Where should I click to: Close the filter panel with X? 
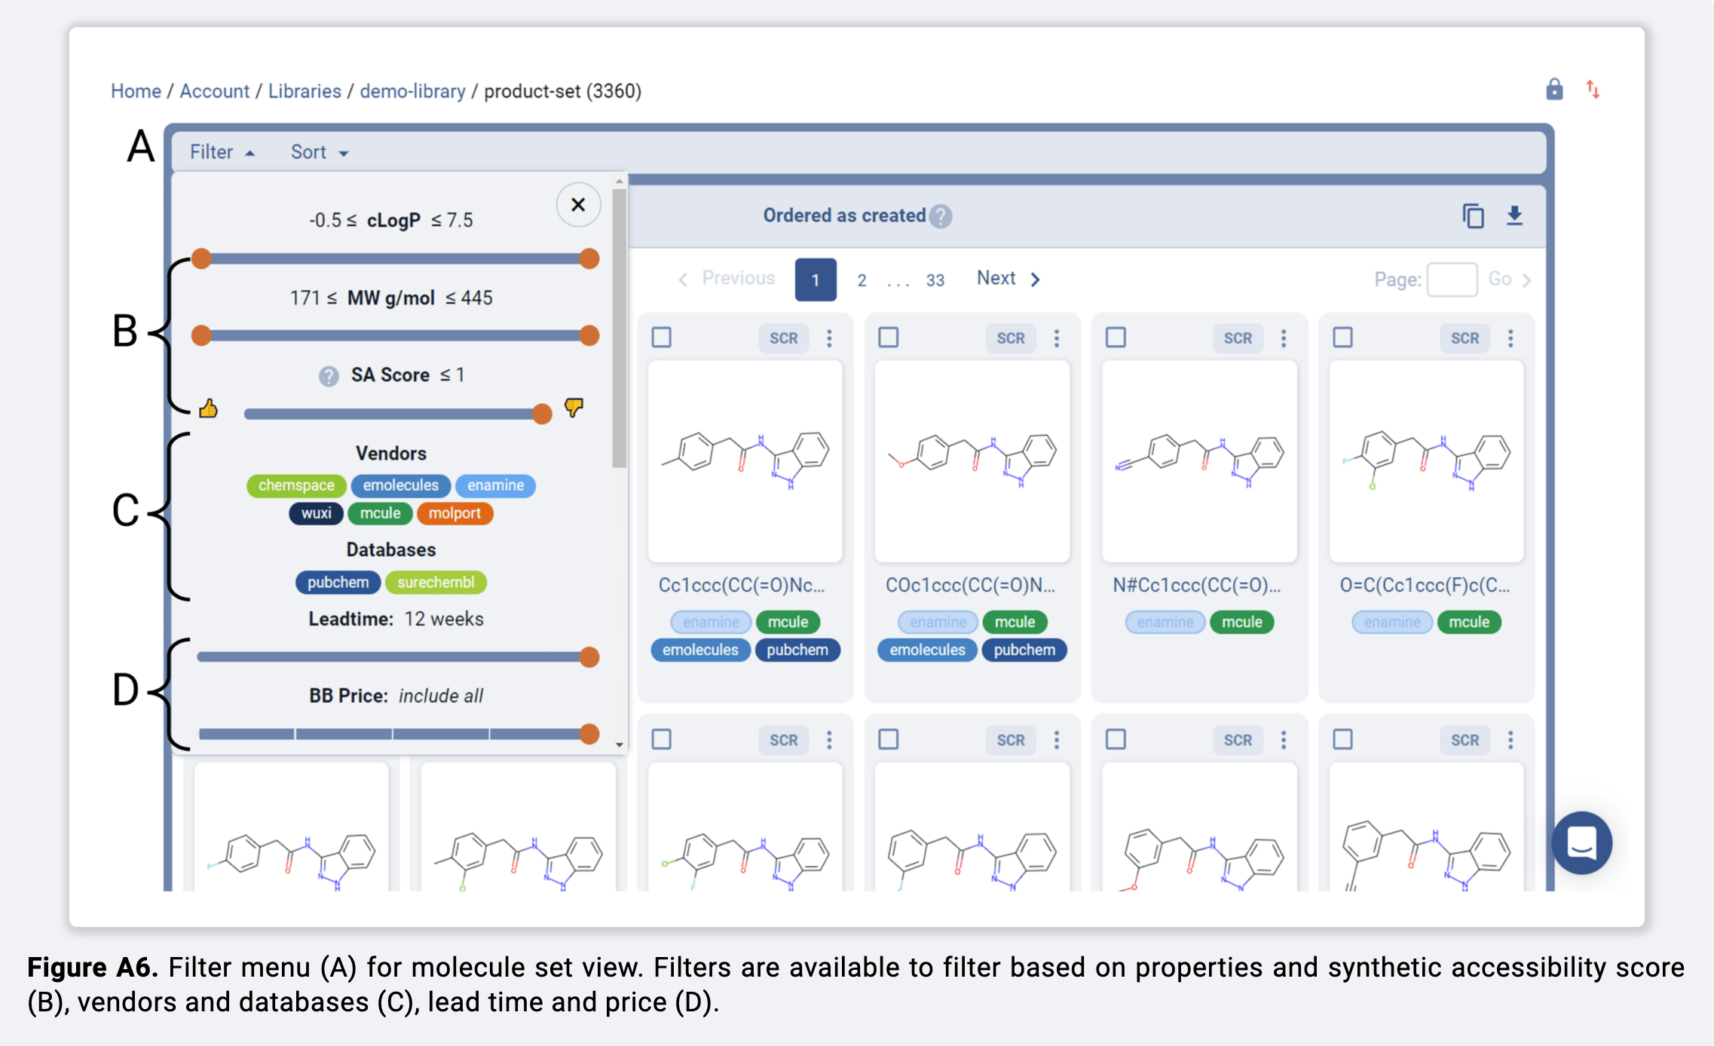tap(578, 204)
